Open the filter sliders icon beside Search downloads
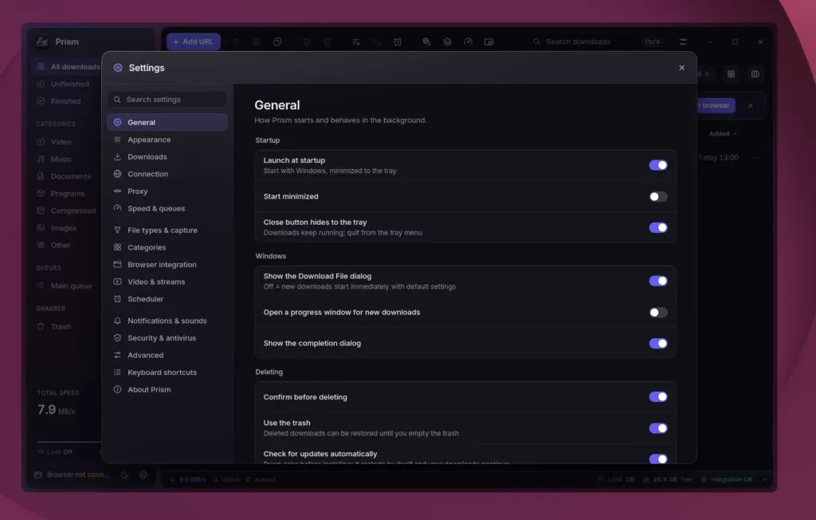The image size is (816, 520). tap(683, 41)
